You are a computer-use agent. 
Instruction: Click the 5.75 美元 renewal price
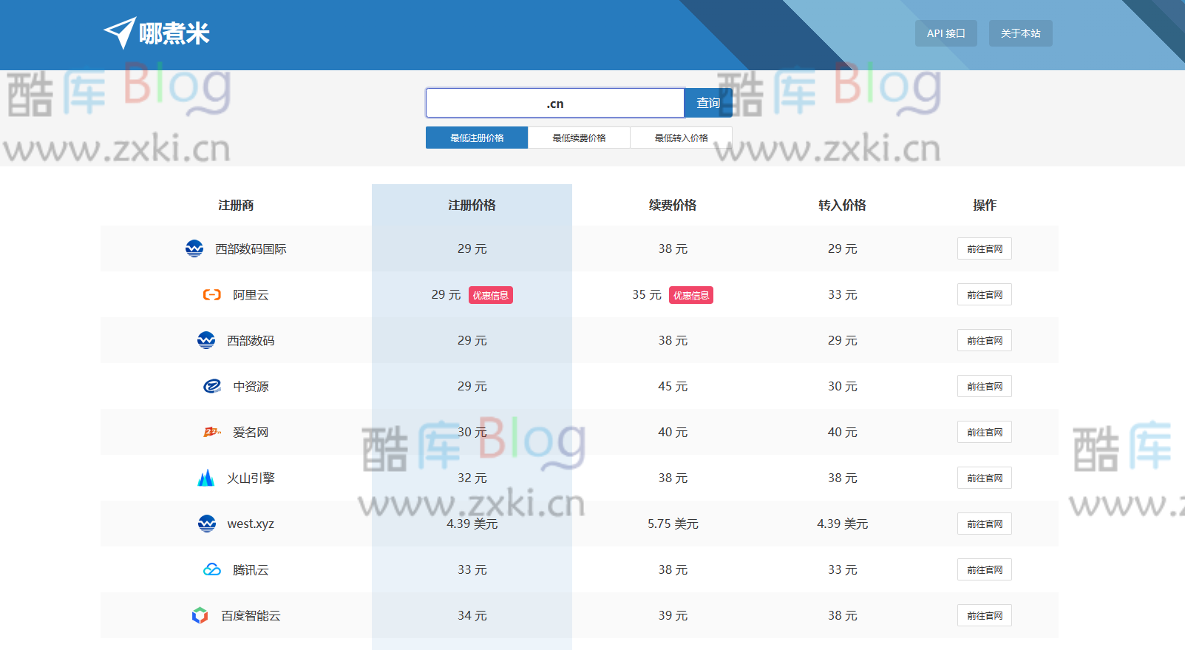click(673, 524)
